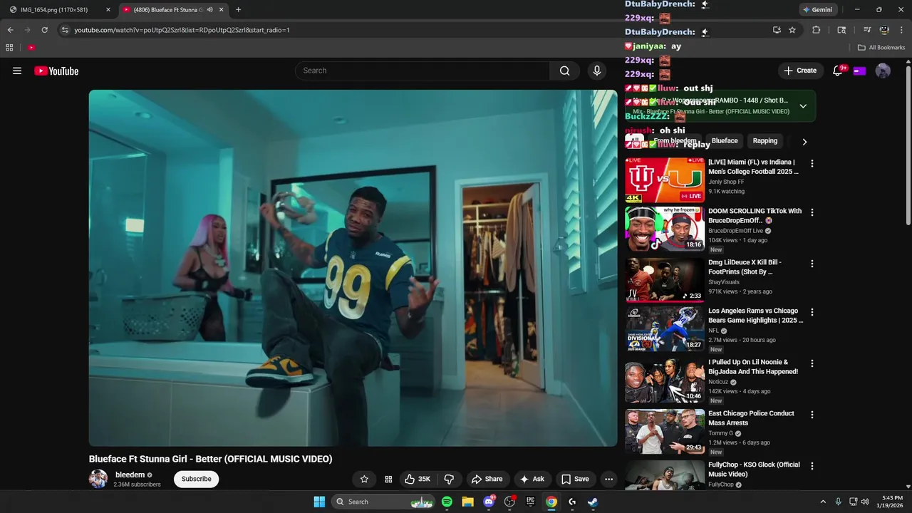Open Steam from taskbar
The width and height of the screenshot is (912, 513).
(x=593, y=502)
